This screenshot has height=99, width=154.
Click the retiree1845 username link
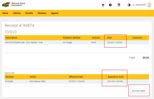point(140,5)
